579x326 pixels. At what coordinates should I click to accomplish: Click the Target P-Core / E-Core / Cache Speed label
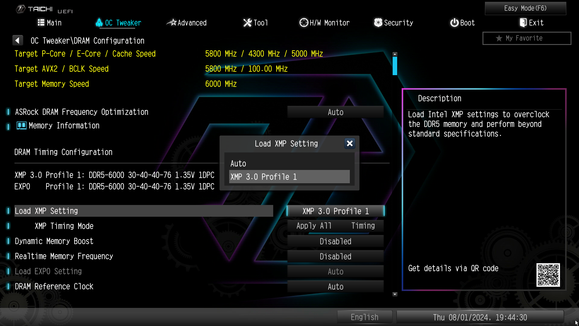pyautogui.click(x=85, y=54)
